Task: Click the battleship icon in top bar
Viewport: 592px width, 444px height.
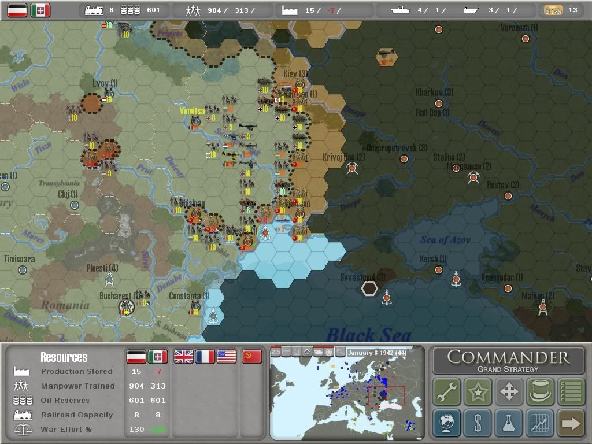Action: click(401, 10)
